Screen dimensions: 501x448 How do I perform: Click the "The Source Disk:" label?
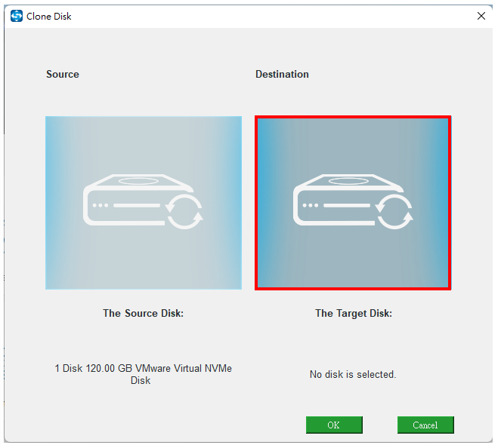coord(143,313)
